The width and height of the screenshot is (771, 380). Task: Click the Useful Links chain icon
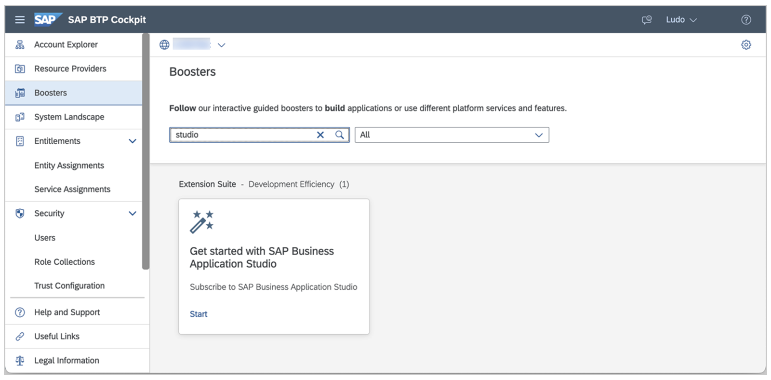tap(20, 337)
